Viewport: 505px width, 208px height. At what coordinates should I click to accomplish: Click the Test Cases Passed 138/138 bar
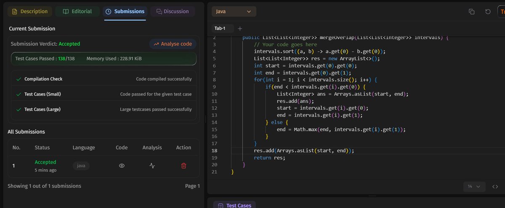pos(104,59)
